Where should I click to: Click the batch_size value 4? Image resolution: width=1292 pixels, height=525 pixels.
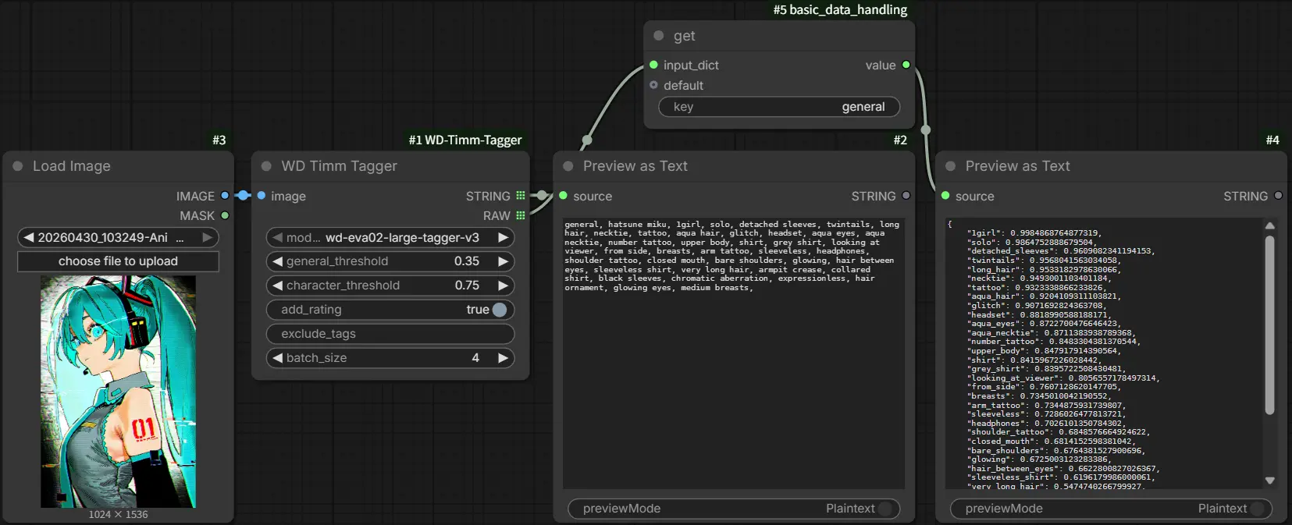click(x=475, y=358)
